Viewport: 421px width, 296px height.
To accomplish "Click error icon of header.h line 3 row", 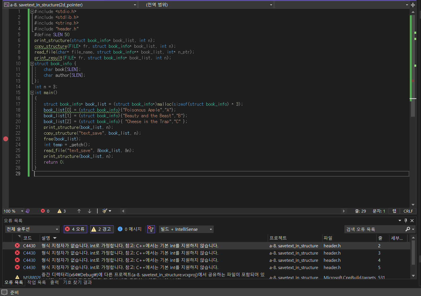I will [17, 253].
